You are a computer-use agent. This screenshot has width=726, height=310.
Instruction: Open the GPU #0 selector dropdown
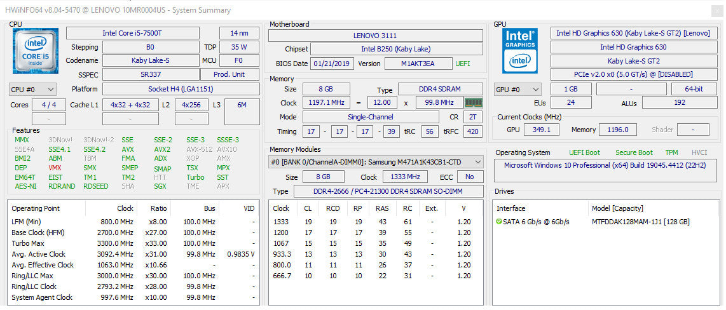click(517, 90)
